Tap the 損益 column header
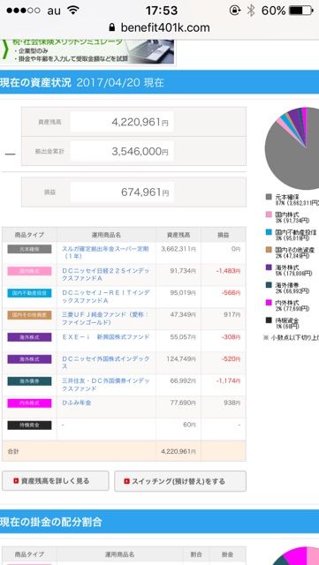This screenshot has height=565, width=319. tap(224, 235)
